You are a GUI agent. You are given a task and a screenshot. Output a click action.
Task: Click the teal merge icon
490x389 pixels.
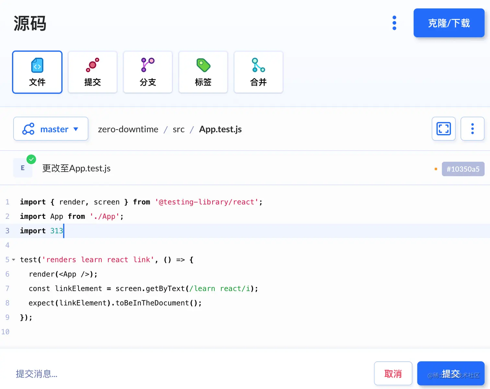point(258,65)
